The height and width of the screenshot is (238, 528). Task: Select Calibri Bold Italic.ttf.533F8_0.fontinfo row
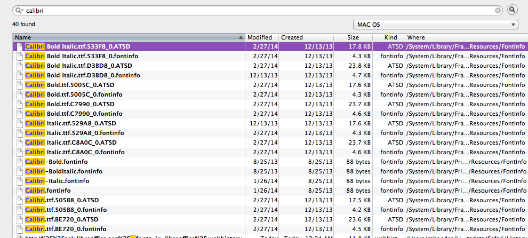[x=270, y=56]
